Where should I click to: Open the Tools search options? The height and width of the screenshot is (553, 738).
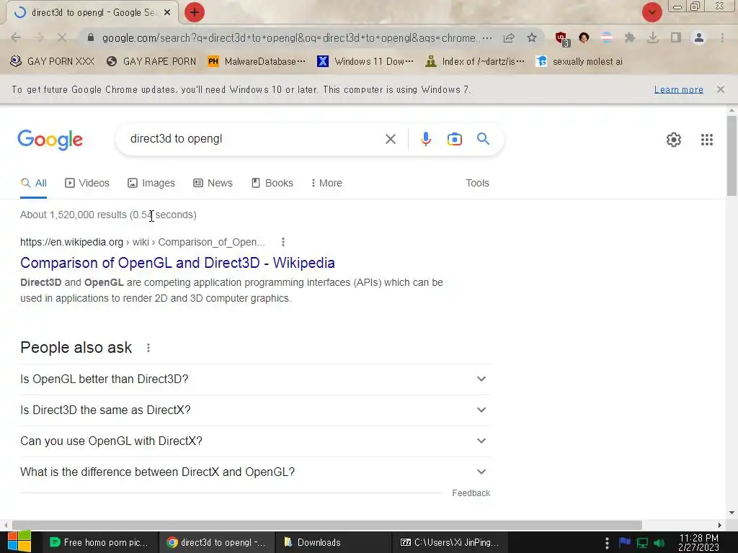477,183
